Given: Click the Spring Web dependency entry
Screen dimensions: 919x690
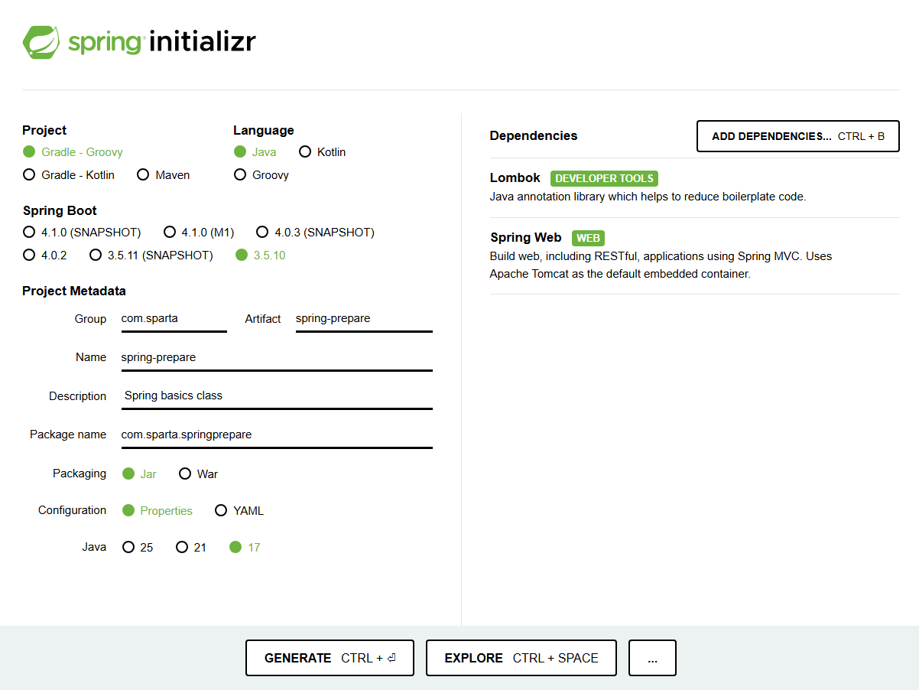Looking at the screenshot, I should [x=694, y=255].
